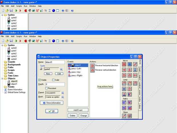Image resolution: width=177 pixels, height=133 pixels.
Task: Focus the Depth input field
Action: coord(55,84)
